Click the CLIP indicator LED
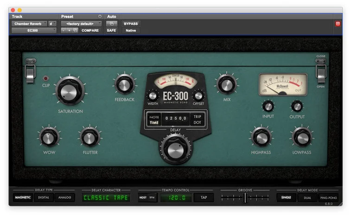Screen dimensions: 351x216 (x=45, y=78)
